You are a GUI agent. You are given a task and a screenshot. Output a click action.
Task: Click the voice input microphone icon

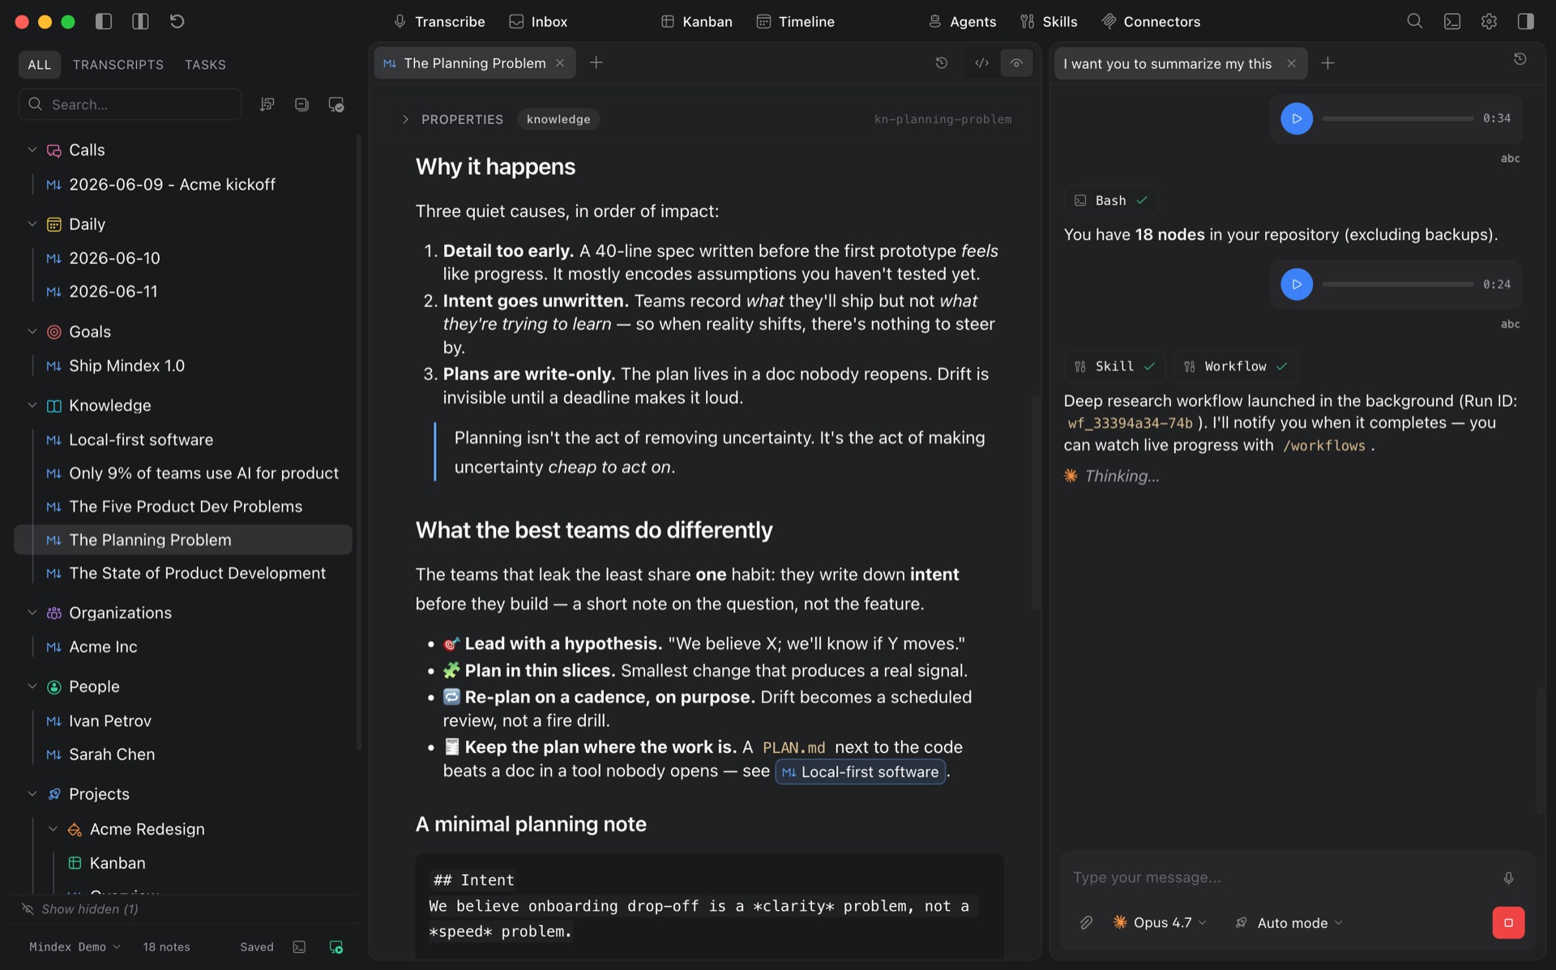tap(1508, 878)
